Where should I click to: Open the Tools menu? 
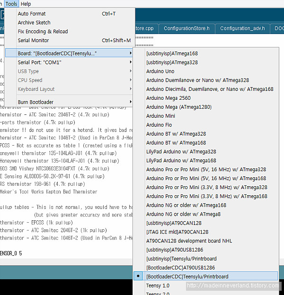(x=11, y=4)
